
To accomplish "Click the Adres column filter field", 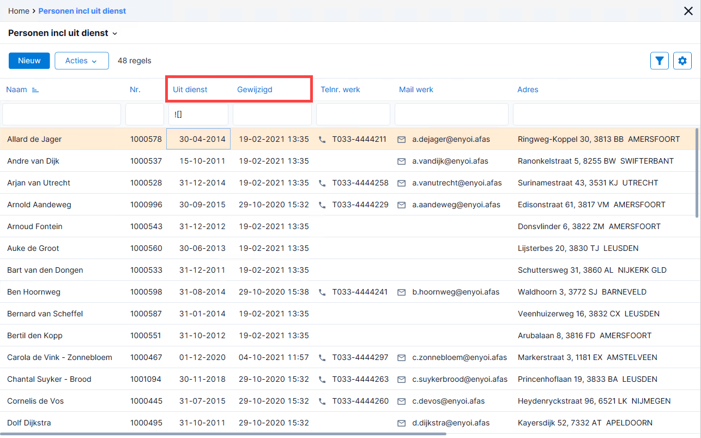I will [x=606, y=115].
